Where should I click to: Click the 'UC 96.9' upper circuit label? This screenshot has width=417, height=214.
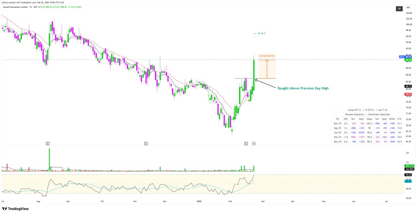pyautogui.click(x=261, y=33)
